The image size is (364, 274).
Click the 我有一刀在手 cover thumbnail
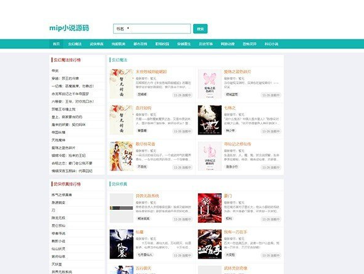(x=210, y=244)
